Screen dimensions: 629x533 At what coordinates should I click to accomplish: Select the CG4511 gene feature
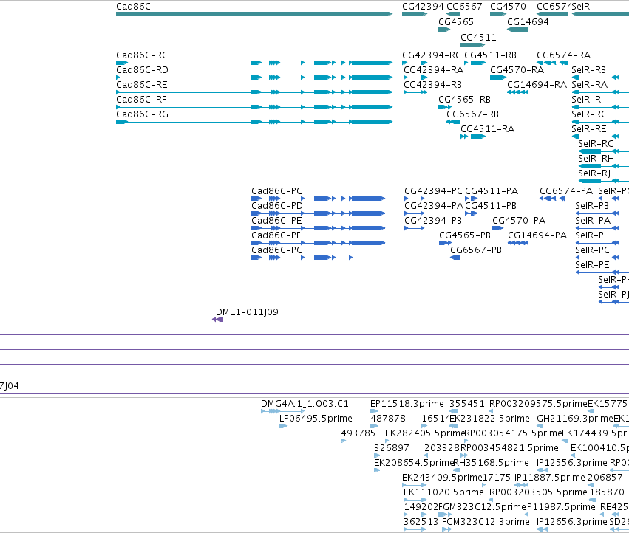coord(473,45)
